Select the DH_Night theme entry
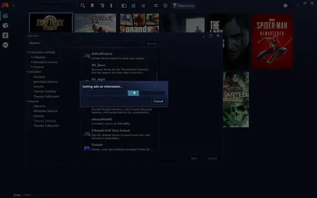 pos(119,79)
